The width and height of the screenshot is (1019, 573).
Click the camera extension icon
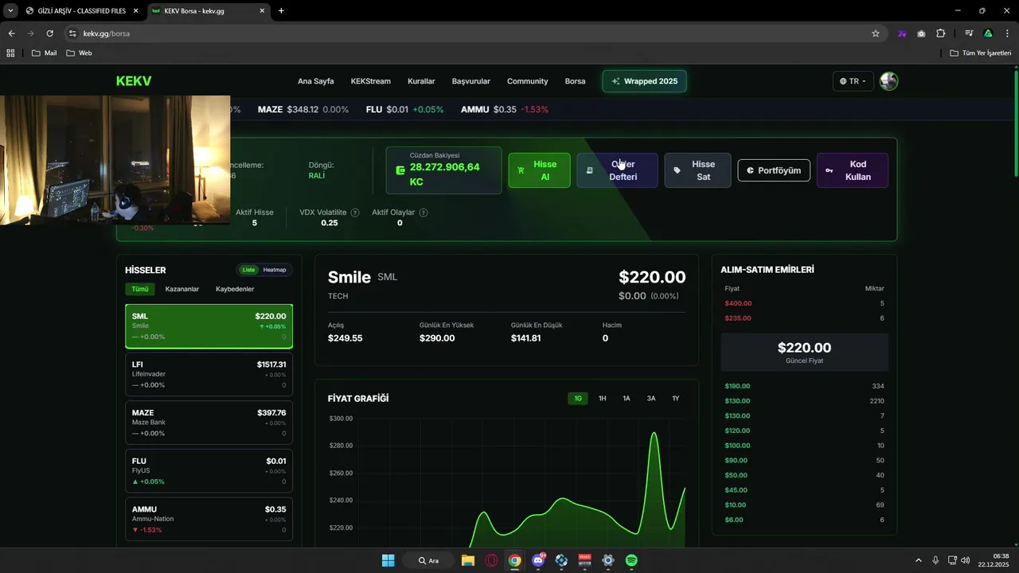coord(921,33)
